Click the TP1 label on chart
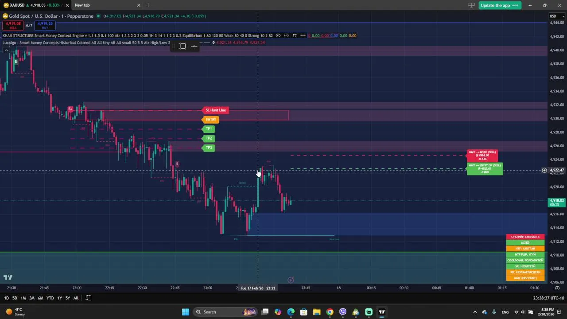This screenshot has width=567, height=319. coord(208,129)
